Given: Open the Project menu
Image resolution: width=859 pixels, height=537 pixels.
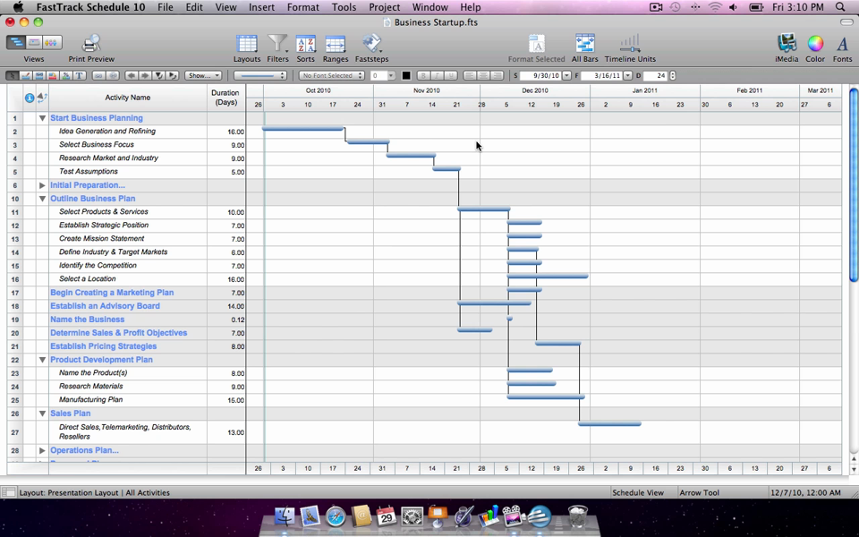Looking at the screenshot, I should [384, 7].
